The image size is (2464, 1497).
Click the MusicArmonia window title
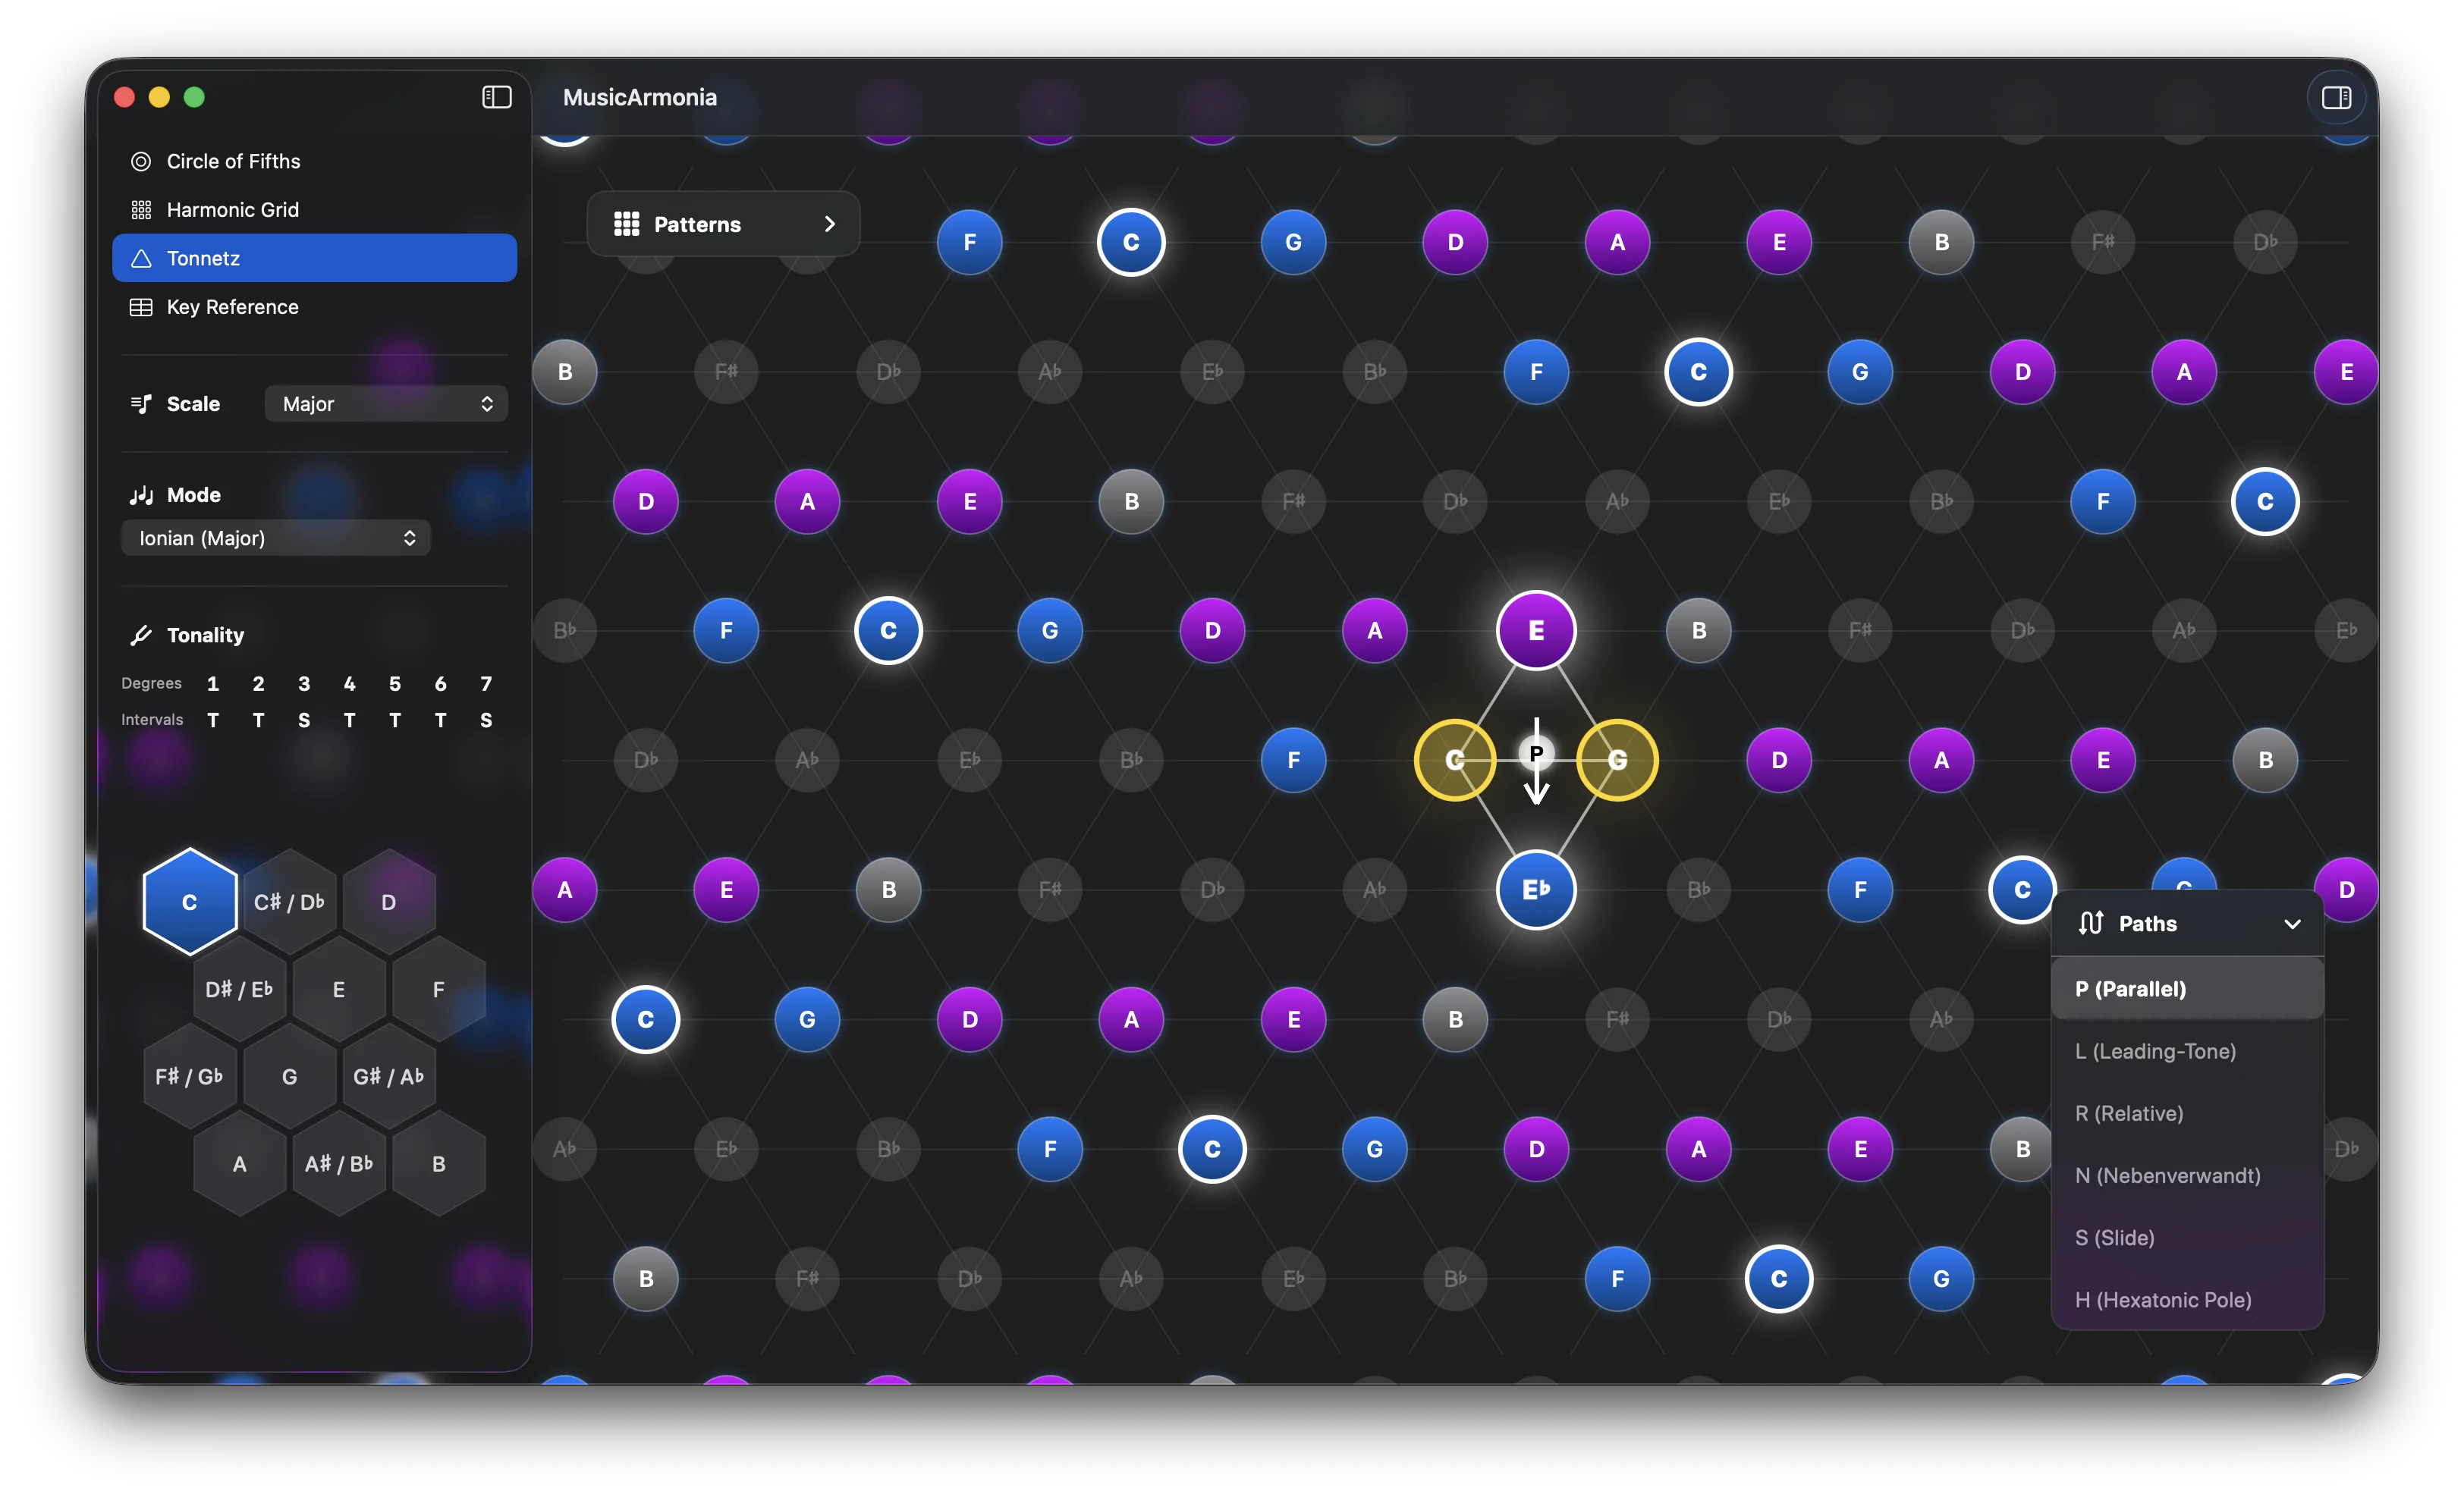pos(640,97)
